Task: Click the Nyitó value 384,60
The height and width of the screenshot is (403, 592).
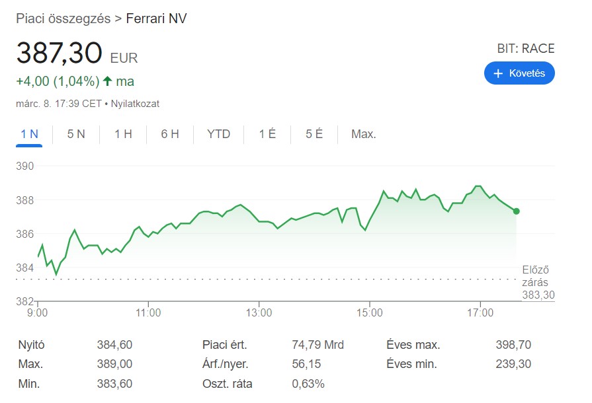Action: click(x=115, y=345)
